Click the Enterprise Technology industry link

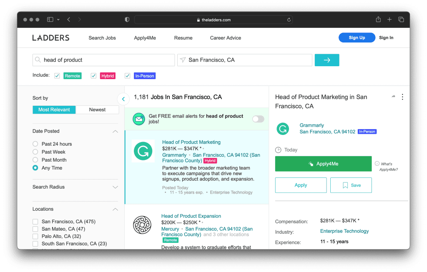click(344, 231)
